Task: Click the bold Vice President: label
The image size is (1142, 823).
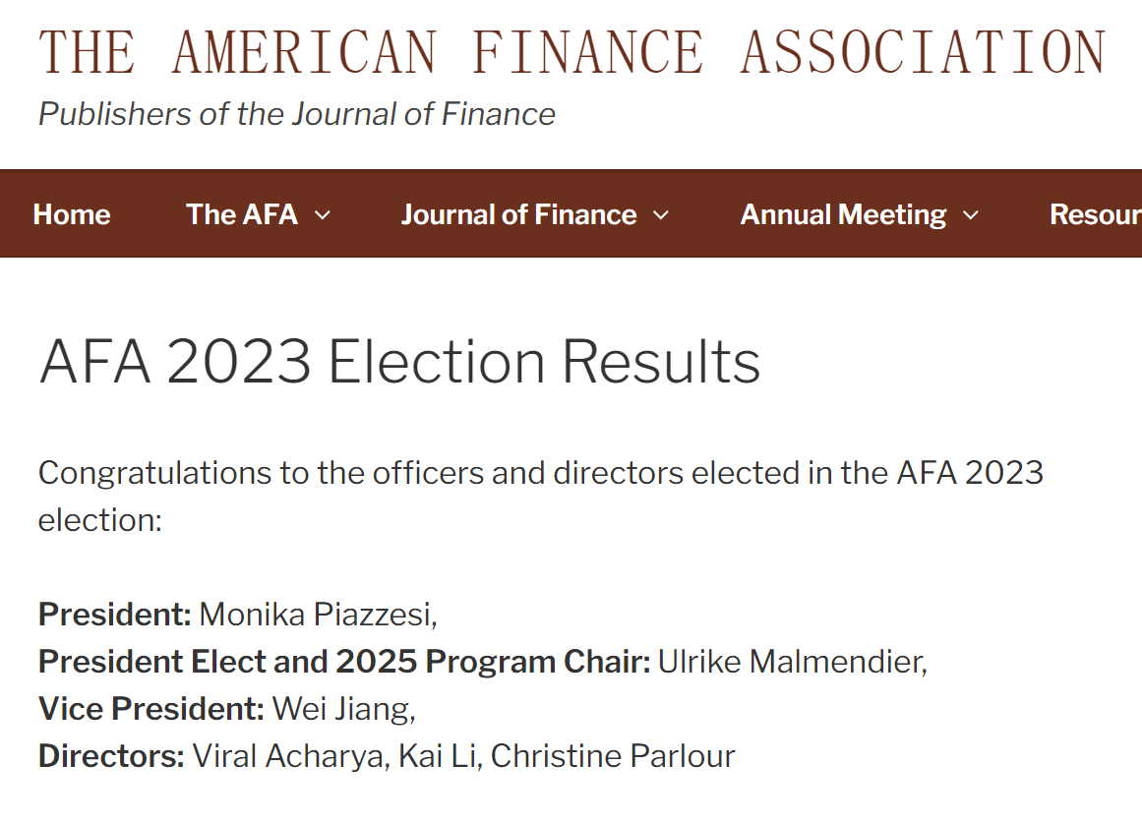Action: (x=150, y=709)
